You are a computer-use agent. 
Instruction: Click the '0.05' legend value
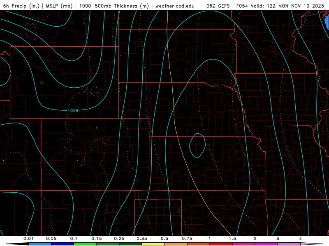(51, 239)
